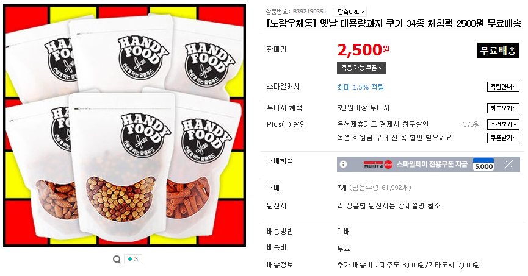The image size is (528, 276).
Task: Click the magnifier zoom icon below the image
Action: [x=117, y=260]
